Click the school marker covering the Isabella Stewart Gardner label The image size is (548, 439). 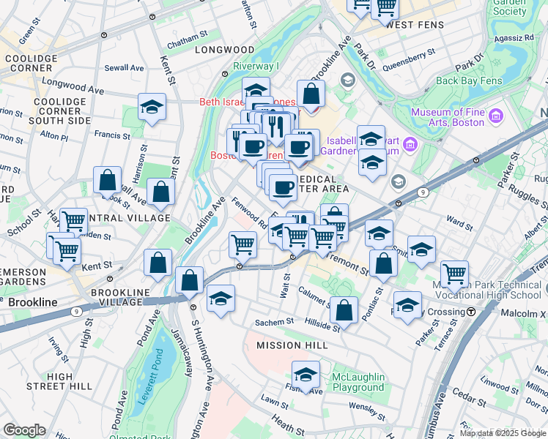point(371,137)
